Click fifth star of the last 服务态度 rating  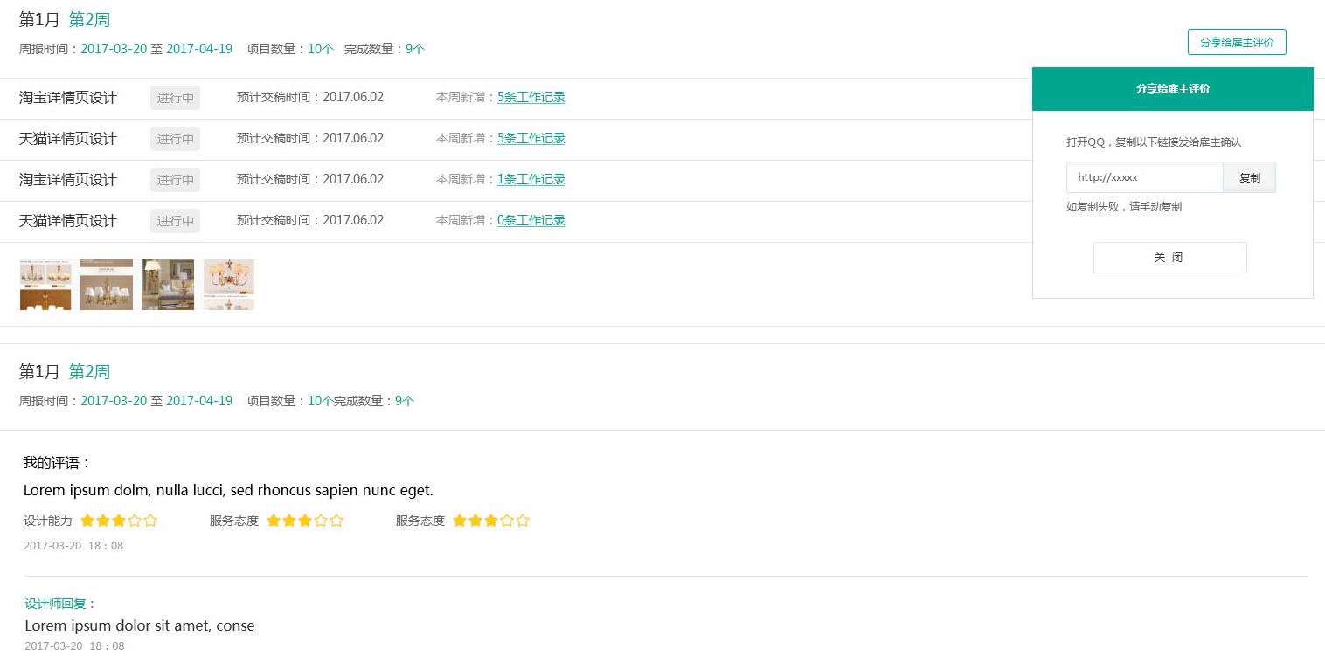click(523, 521)
